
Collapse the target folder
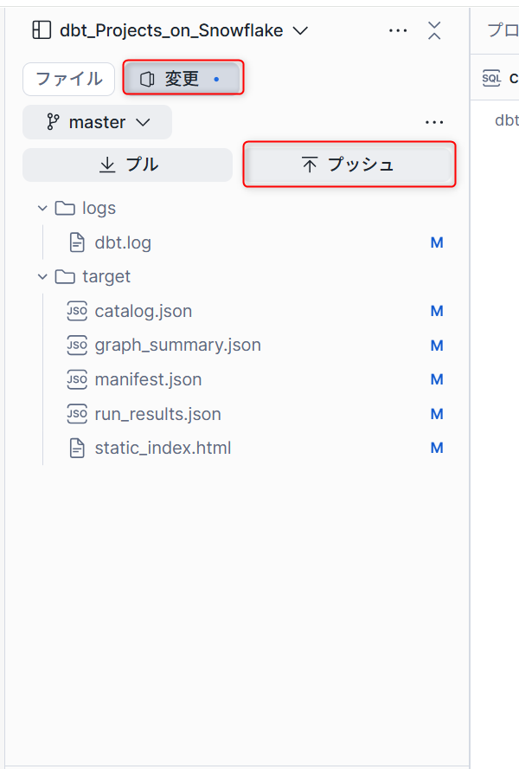(42, 277)
